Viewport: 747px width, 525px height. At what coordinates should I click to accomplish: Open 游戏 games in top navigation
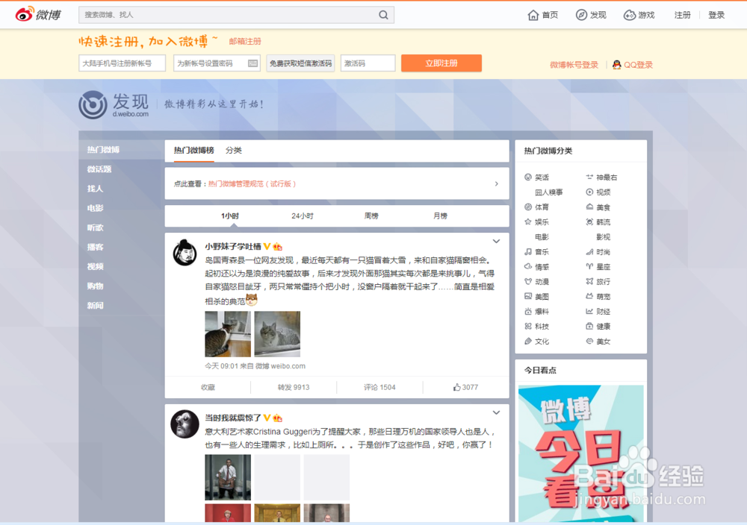[x=639, y=15]
